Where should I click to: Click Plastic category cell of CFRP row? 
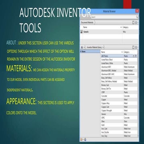click(x=126, y=92)
